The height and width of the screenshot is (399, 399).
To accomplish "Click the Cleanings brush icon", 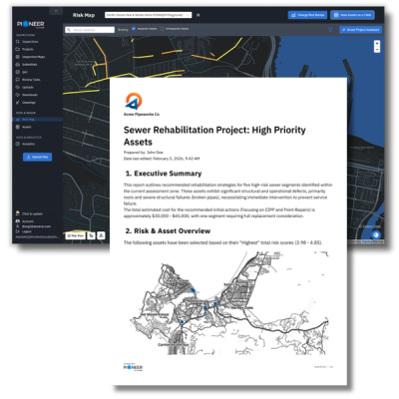I will point(18,103).
